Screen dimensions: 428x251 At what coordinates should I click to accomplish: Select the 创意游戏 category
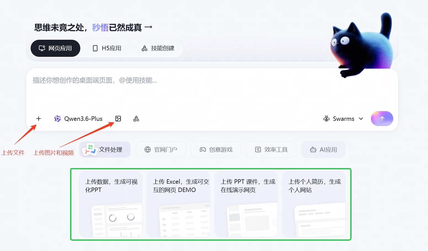216,149
